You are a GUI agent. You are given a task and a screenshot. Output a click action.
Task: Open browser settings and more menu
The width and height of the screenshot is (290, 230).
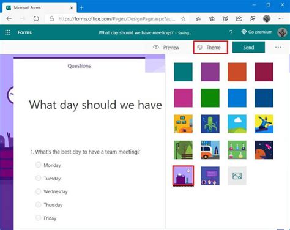click(281, 18)
